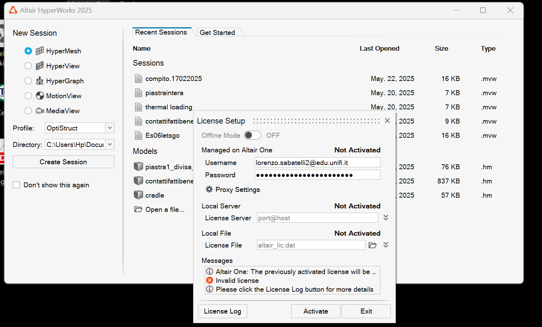
Task: Open the License Log button
Action: click(x=222, y=311)
